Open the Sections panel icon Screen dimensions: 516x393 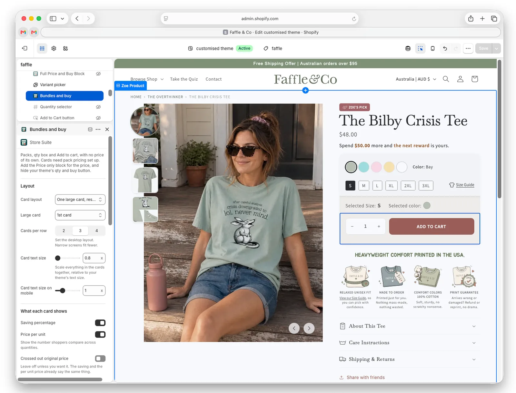point(42,48)
